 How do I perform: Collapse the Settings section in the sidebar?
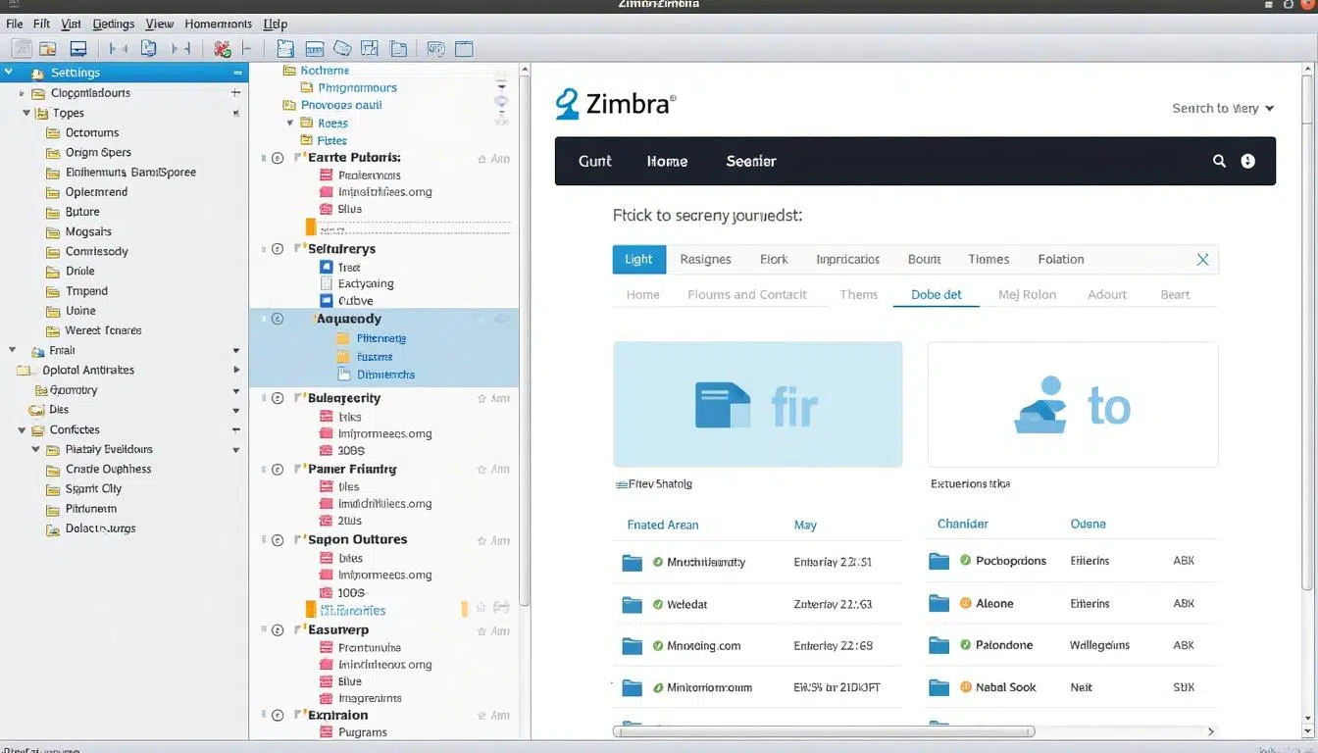point(8,72)
